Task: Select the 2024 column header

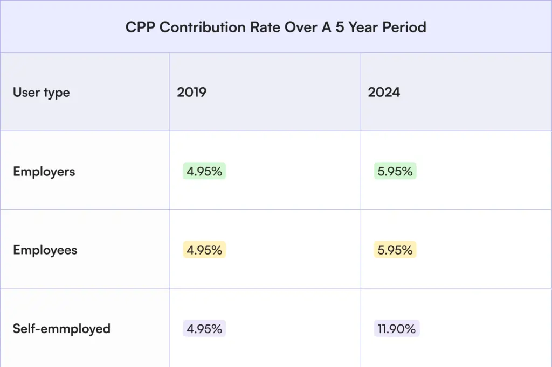Action: 384,92
